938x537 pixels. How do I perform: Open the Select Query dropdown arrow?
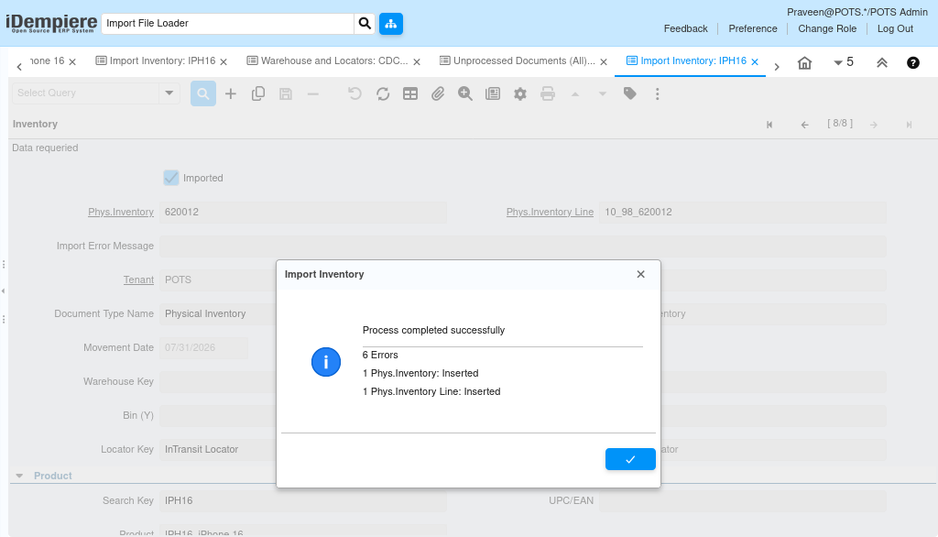pos(169,93)
